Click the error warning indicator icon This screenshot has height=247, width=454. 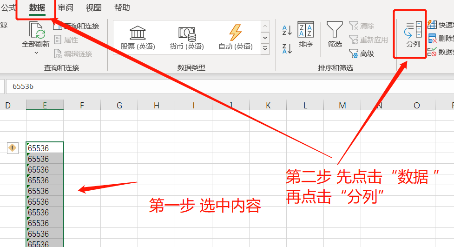tap(13, 148)
